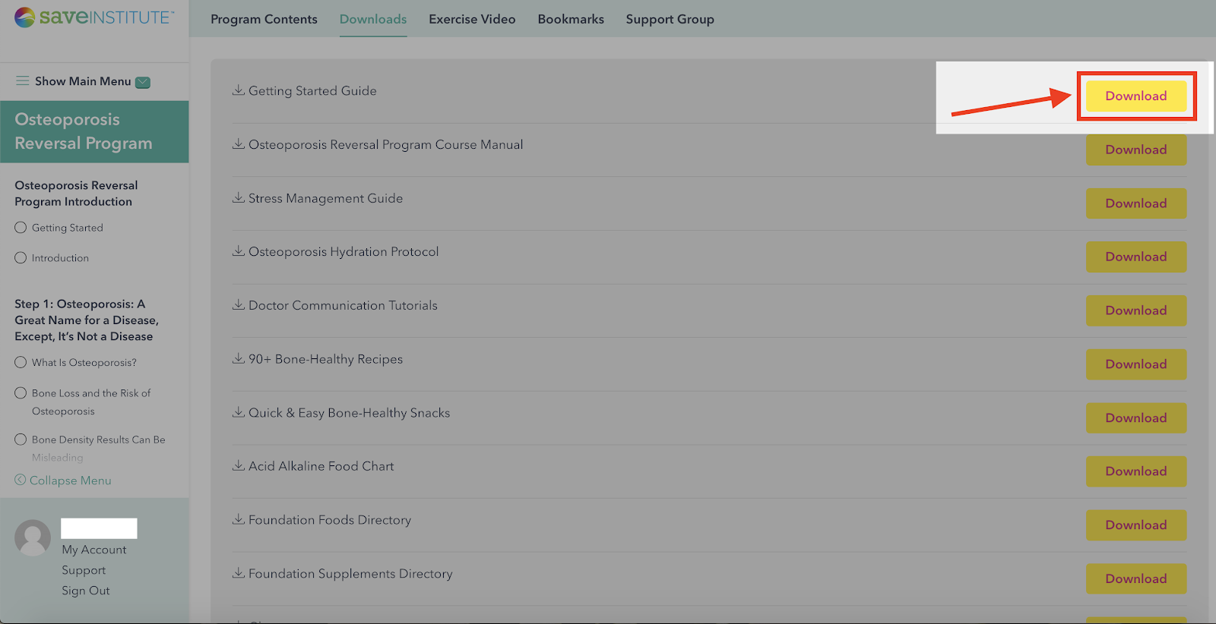Mark Introduction lesson circle
The image size is (1216, 624).
(21, 258)
